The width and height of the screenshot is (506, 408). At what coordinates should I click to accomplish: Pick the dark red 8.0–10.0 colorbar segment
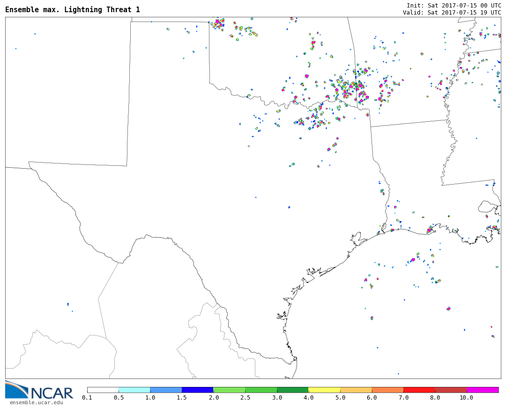click(451, 390)
